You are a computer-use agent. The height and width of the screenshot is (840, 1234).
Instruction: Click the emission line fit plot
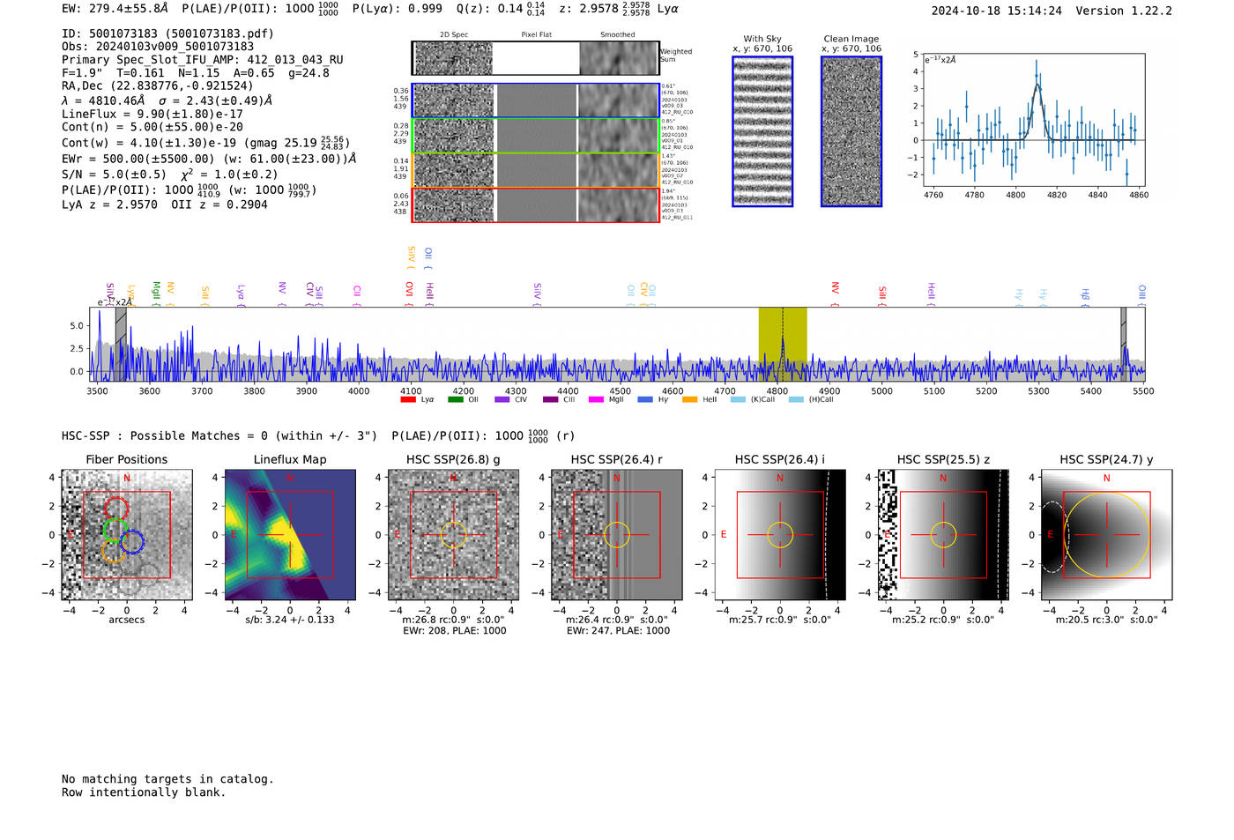point(1033,121)
